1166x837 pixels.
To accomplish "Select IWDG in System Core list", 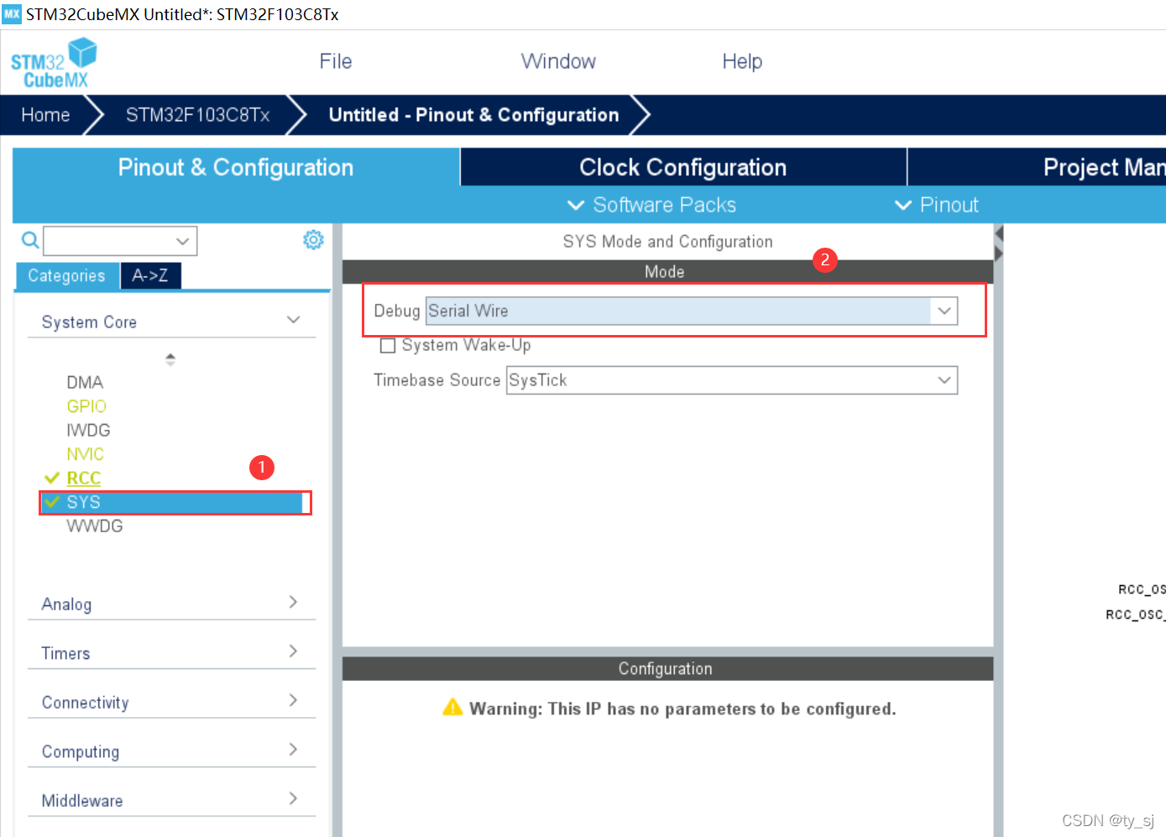I will pyautogui.click(x=88, y=431).
